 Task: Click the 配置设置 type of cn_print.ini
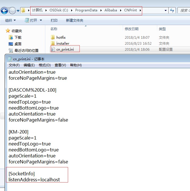tap(166, 50)
